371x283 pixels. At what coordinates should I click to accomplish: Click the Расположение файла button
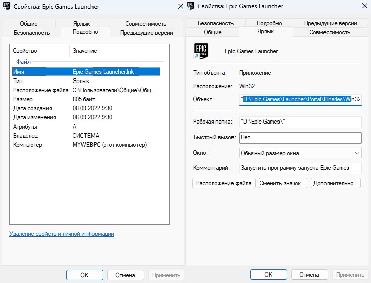[x=224, y=183]
